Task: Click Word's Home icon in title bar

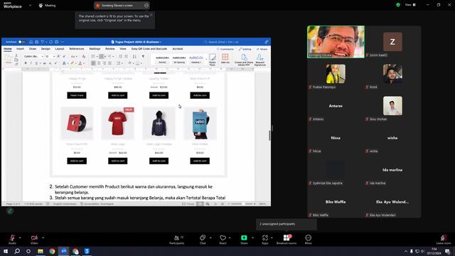Action: click(31, 42)
